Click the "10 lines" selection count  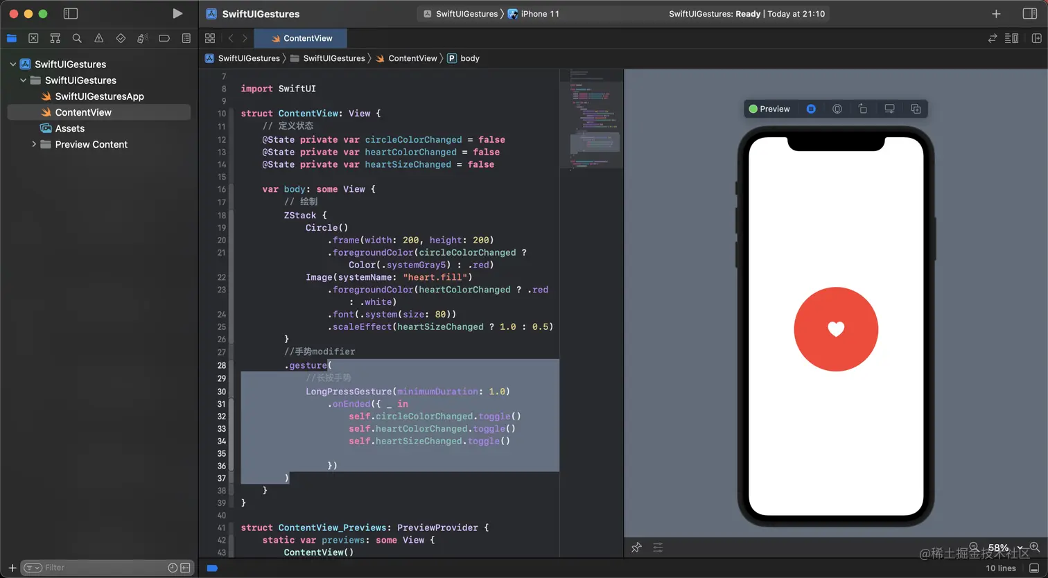[1001, 568]
